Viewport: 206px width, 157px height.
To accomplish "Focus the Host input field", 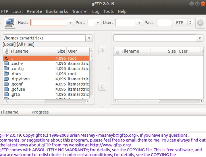I will click(x=49, y=23).
